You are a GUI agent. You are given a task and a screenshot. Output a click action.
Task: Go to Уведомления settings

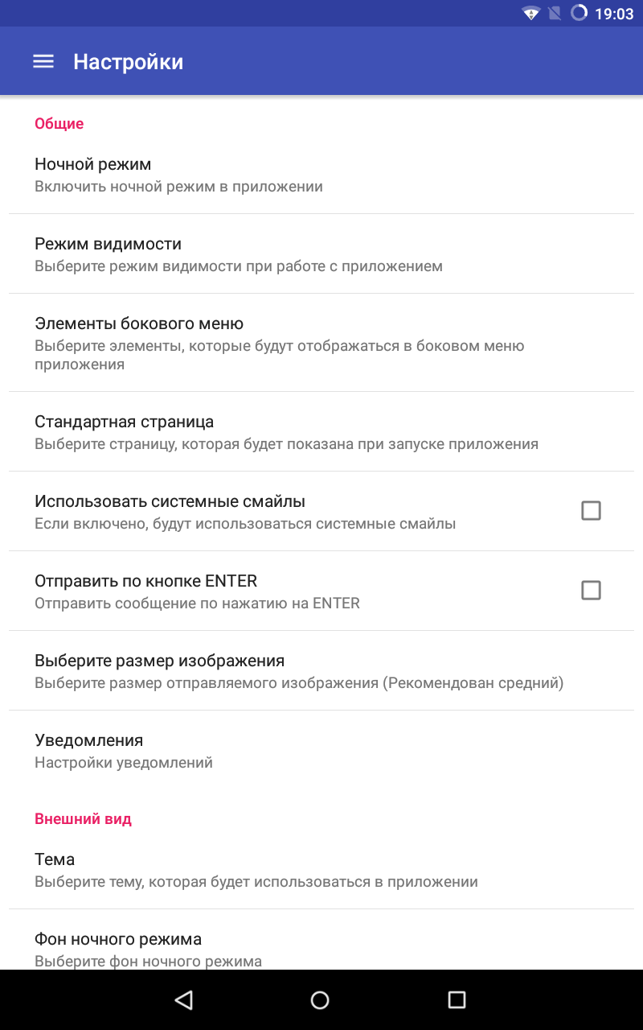(321, 751)
